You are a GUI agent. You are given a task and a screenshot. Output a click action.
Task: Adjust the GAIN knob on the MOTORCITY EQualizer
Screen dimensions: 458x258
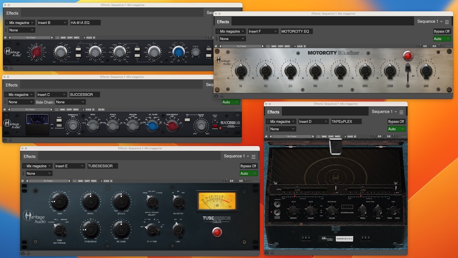pyautogui.click(x=426, y=71)
